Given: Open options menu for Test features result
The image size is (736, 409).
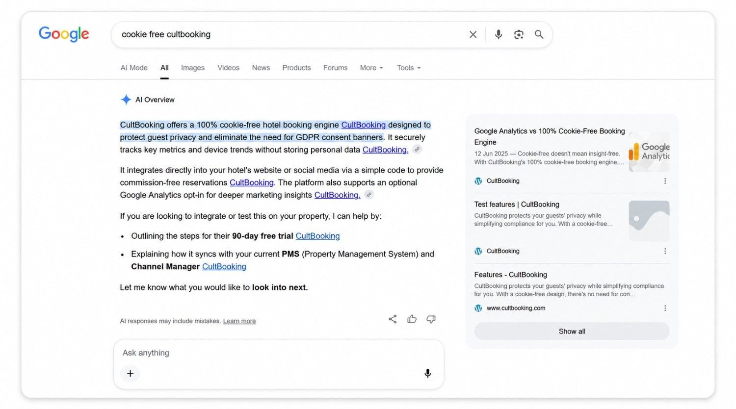Looking at the screenshot, I should (665, 251).
